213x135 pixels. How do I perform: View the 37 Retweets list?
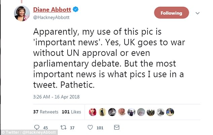point(46,112)
